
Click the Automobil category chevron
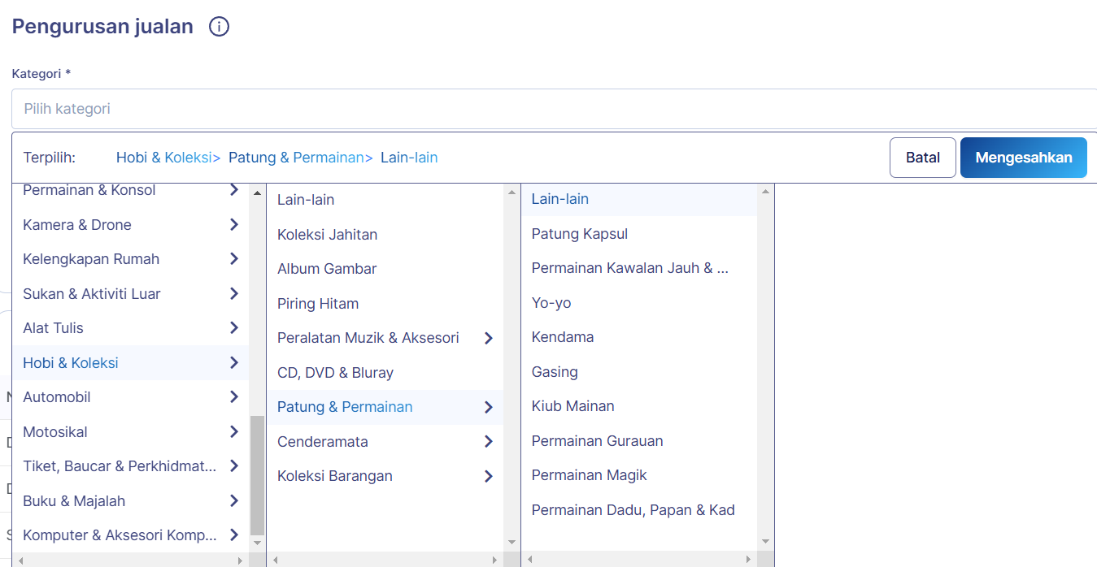[x=233, y=397]
